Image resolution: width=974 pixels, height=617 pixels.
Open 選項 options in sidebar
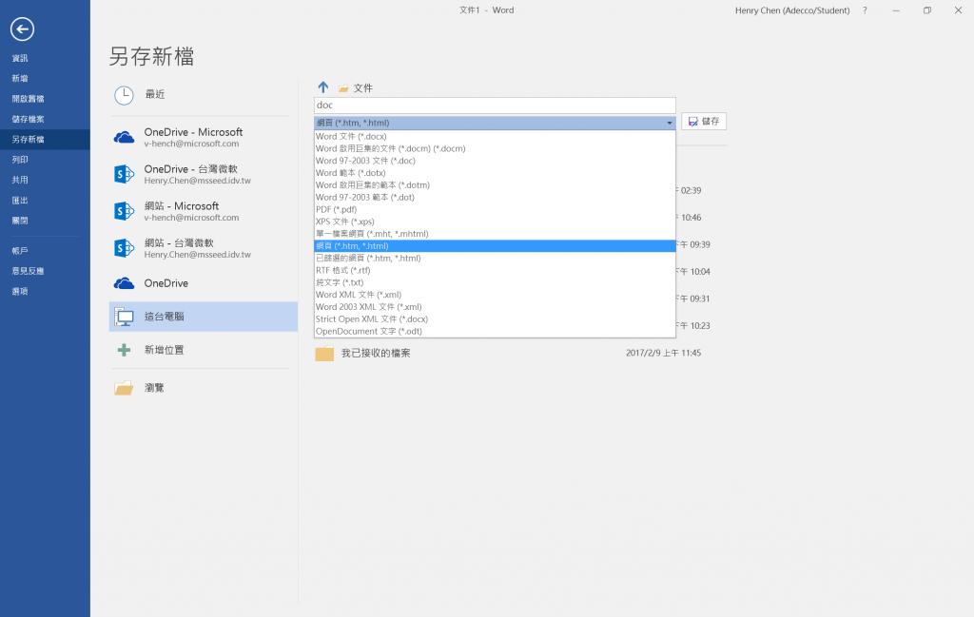click(45, 292)
